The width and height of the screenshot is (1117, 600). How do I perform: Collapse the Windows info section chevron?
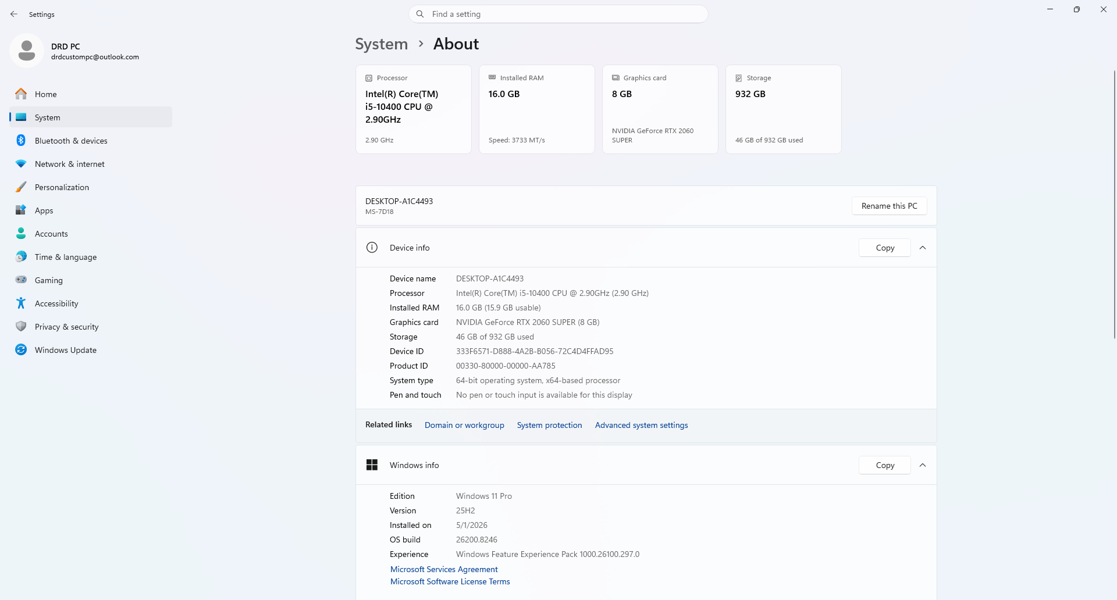pos(923,465)
